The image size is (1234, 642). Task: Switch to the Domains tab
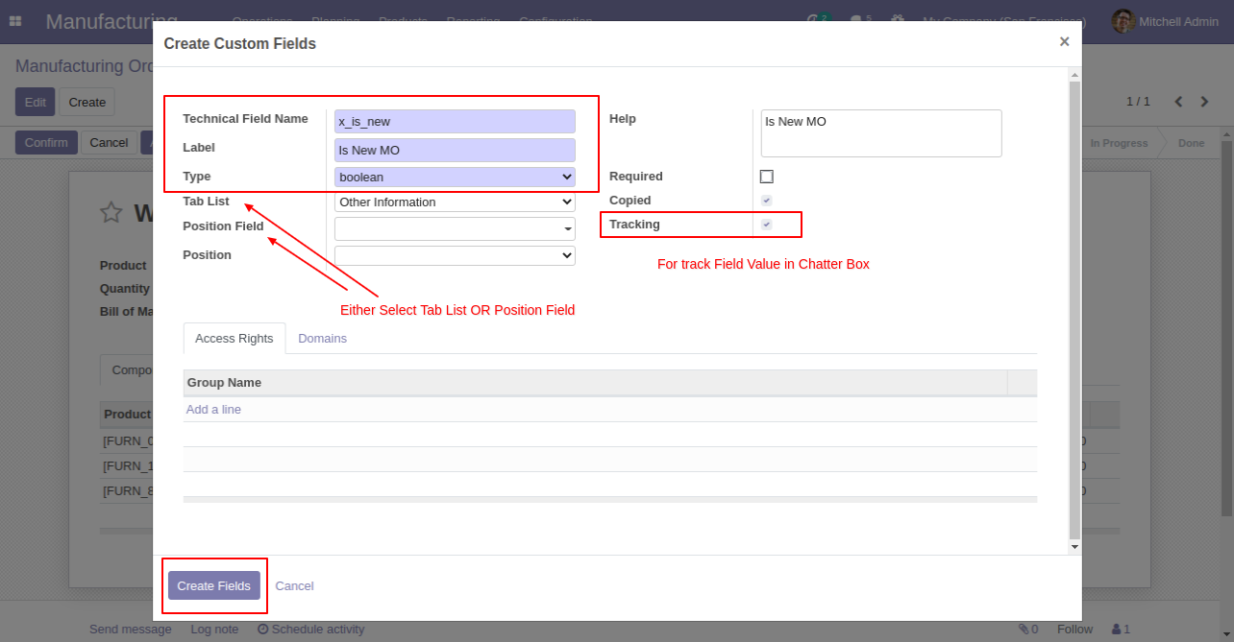tap(322, 339)
